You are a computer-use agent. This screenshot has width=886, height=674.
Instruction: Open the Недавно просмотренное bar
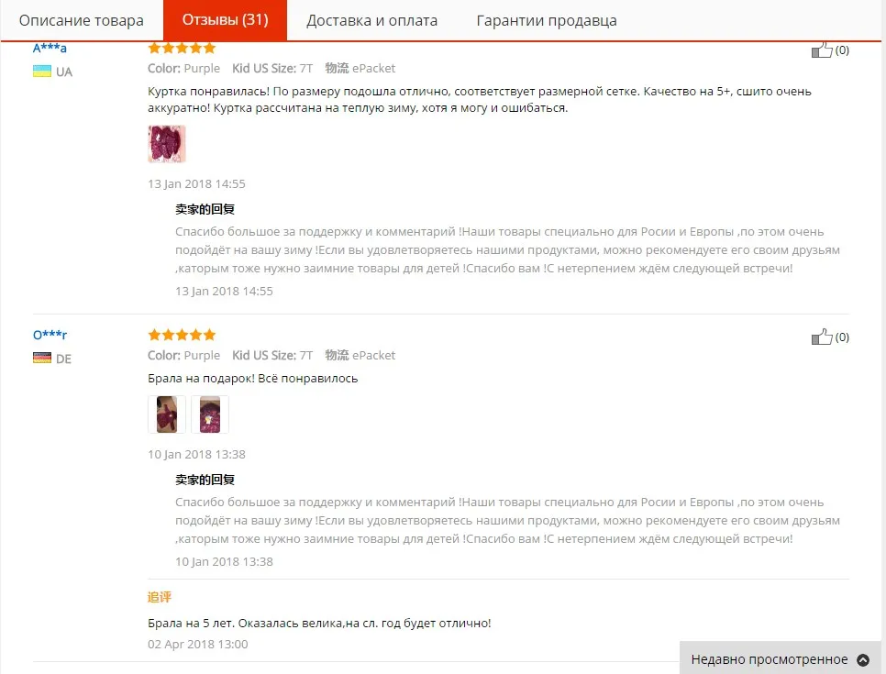[780, 658]
